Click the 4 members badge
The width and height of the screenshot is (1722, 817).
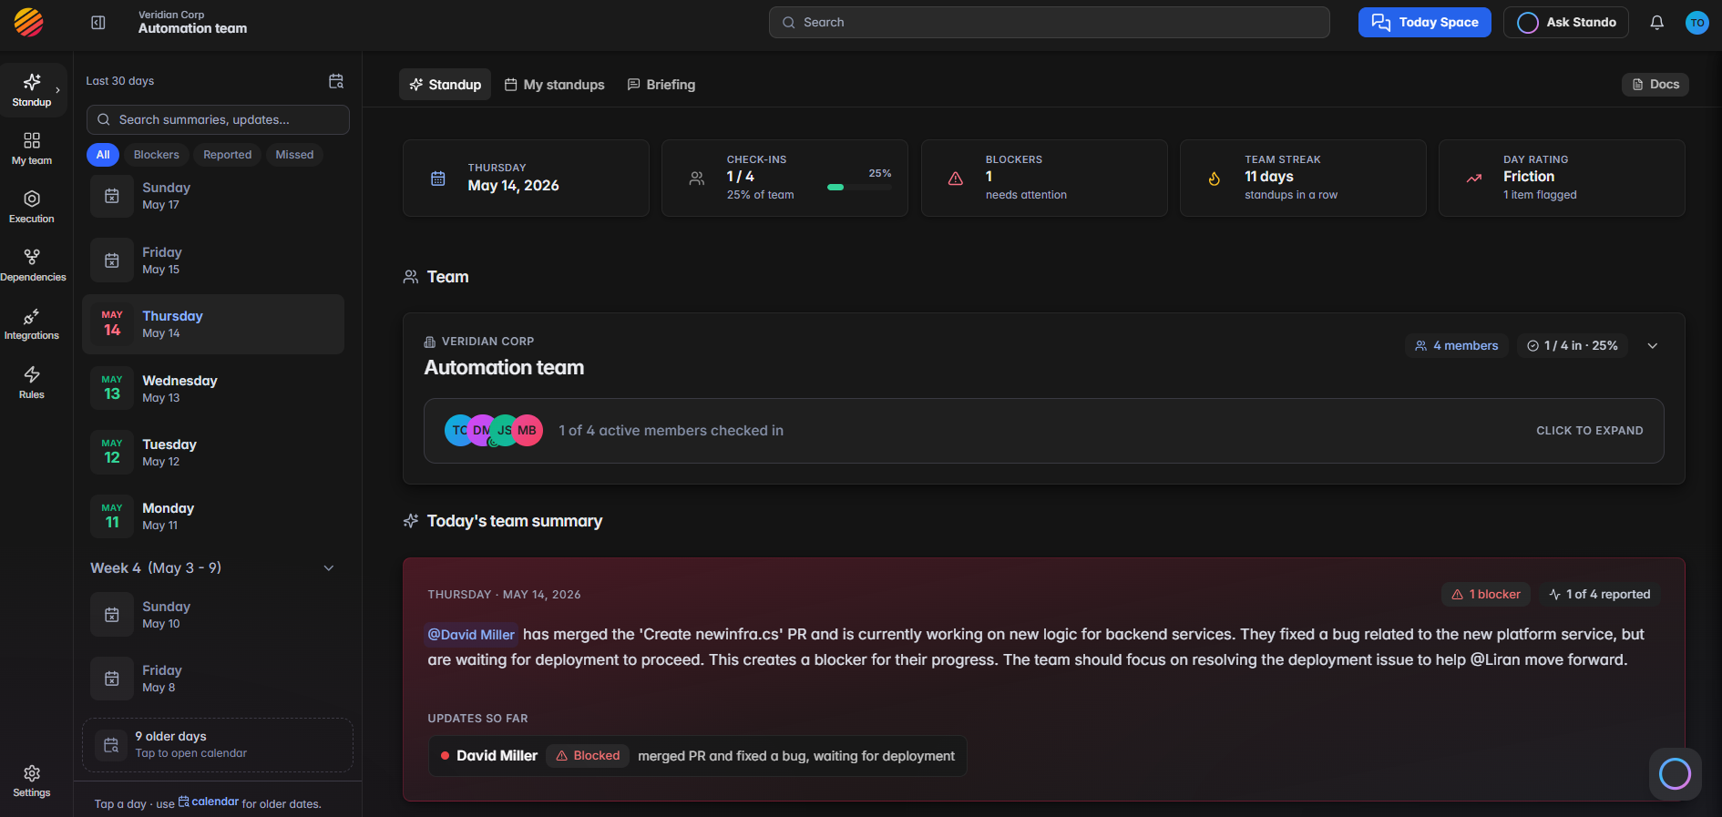(1457, 346)
